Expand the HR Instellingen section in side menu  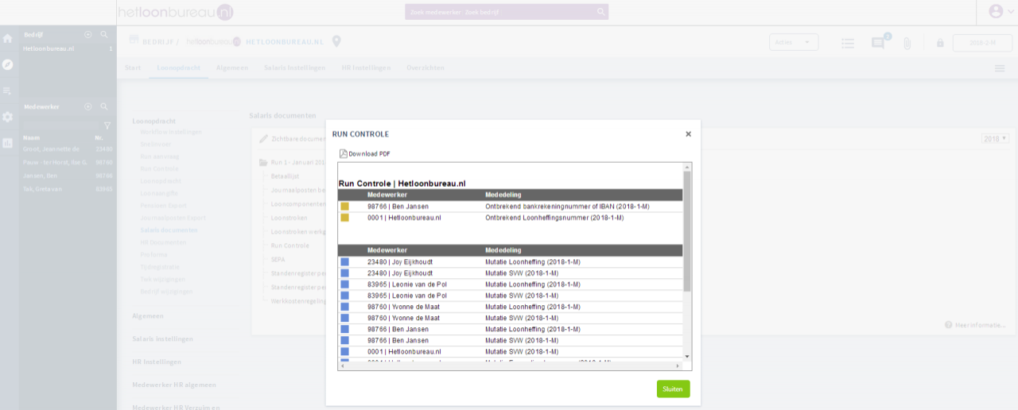[157, 362]
